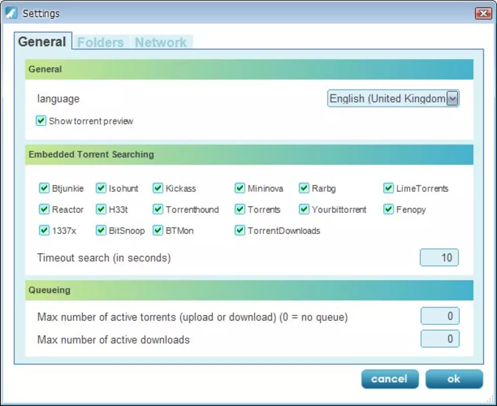Click the max active torrents field
The width and height of the screenshot is (497, 406).
click(x=440, y=316)
